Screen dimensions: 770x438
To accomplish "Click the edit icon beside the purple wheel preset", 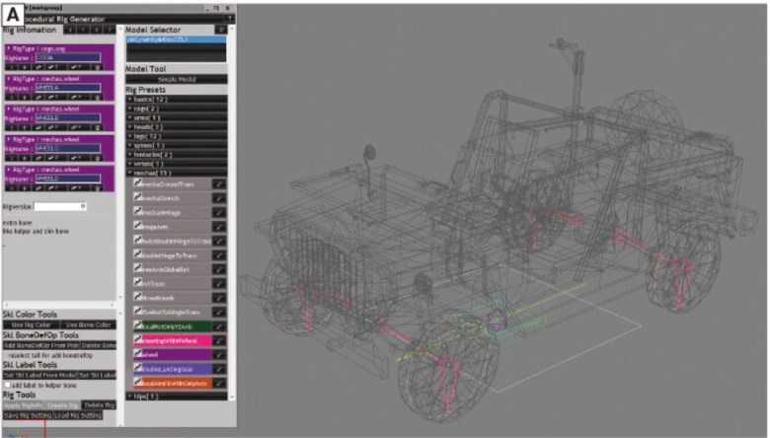I will [219, 354].
